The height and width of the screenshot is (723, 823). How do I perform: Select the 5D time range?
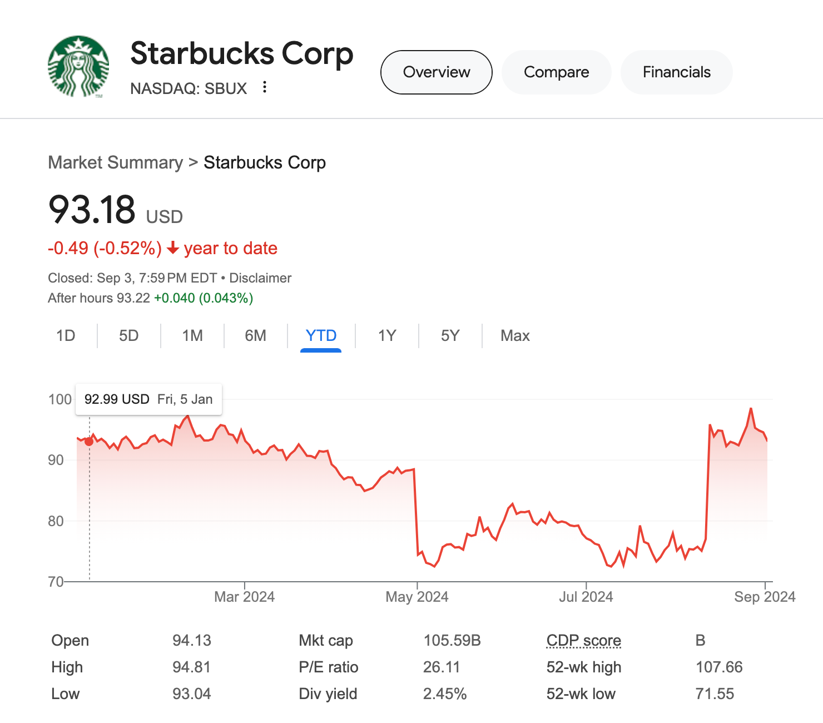128,336
